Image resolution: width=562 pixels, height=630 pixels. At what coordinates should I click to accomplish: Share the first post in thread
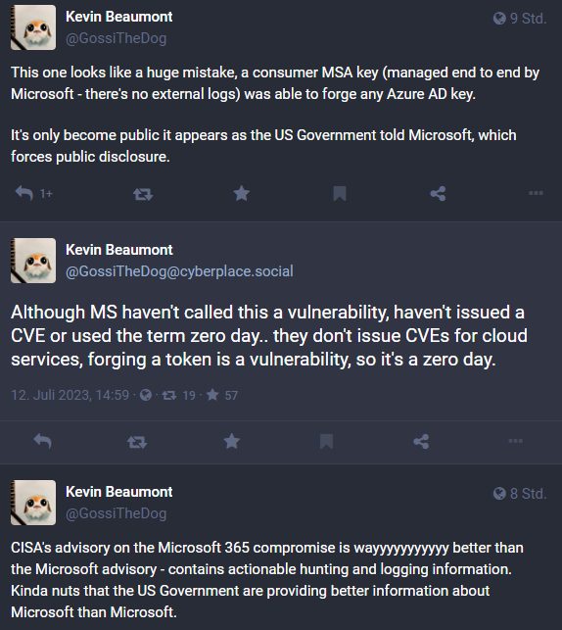(438, 194)
